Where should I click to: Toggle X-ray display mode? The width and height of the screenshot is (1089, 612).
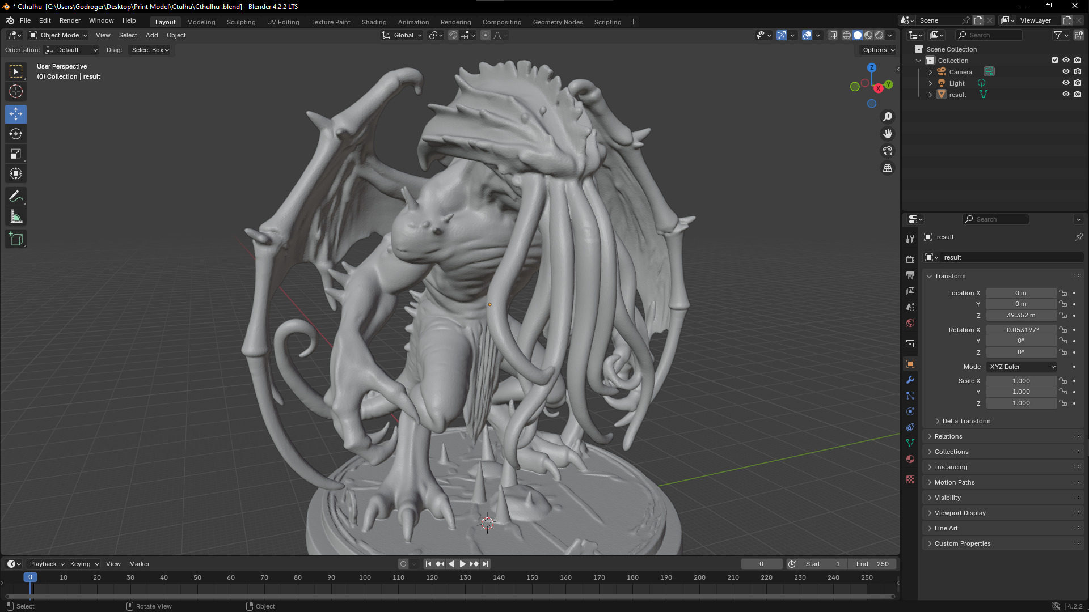click(x=832, y=35)
